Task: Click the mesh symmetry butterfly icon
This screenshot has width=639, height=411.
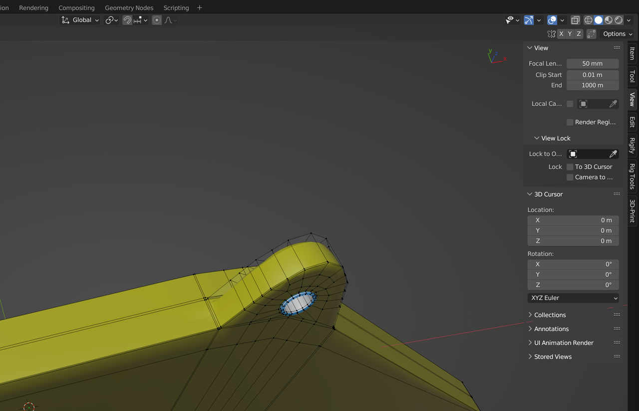Action: pos(551,33)
